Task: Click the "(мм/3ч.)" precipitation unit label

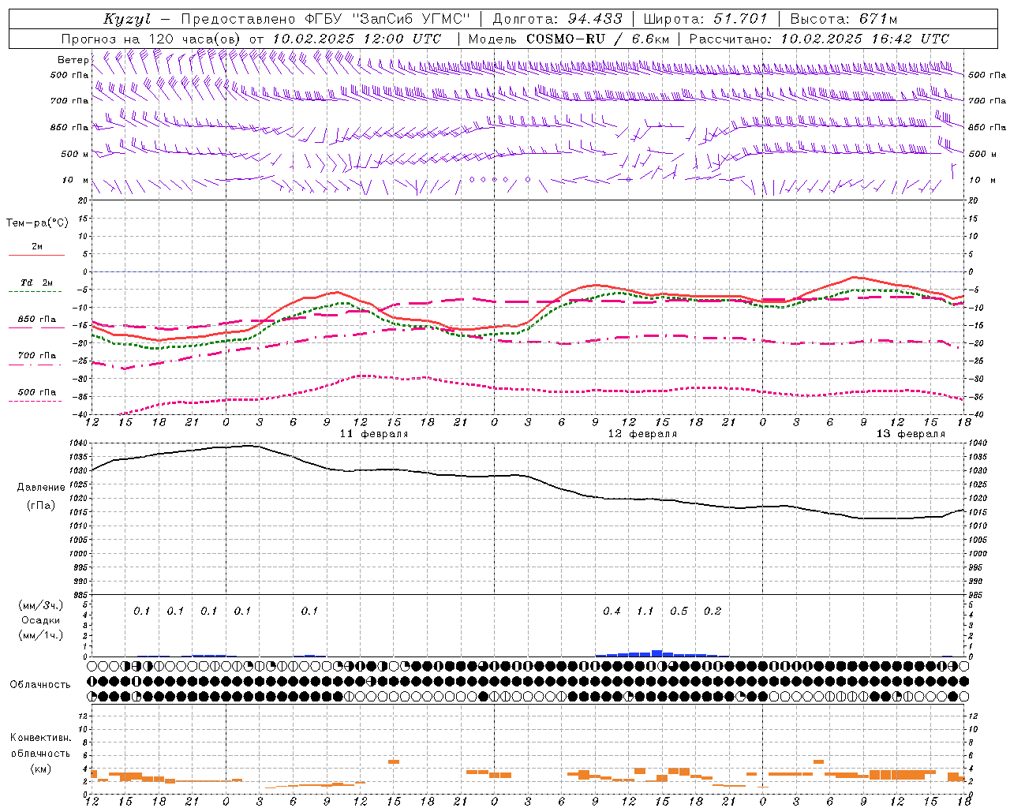Action: [41, 605]
